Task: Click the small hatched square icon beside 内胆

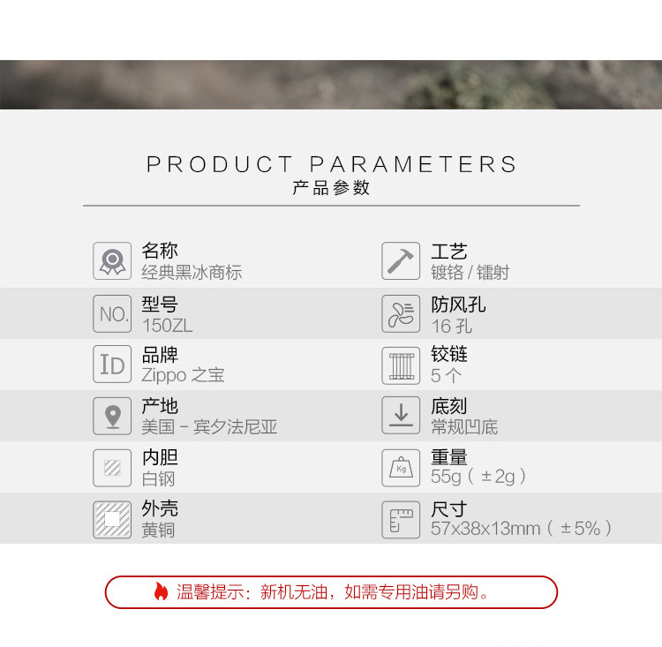Action: point(112,468)
